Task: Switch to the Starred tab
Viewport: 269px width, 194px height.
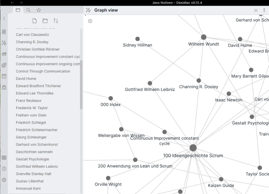Action: point(39,10)
